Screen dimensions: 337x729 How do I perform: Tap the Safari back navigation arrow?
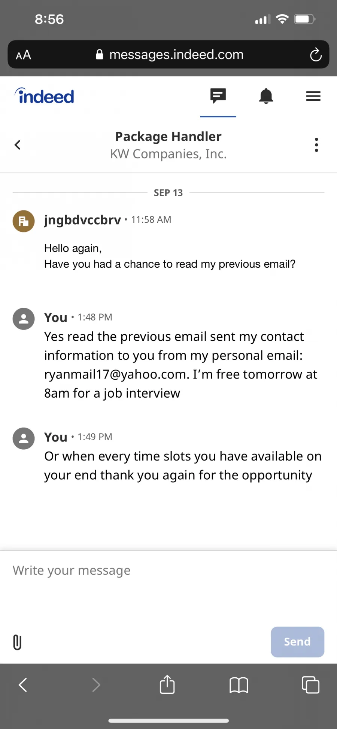[23, 685]
